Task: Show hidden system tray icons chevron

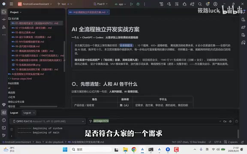Action: tap(195, 149)
